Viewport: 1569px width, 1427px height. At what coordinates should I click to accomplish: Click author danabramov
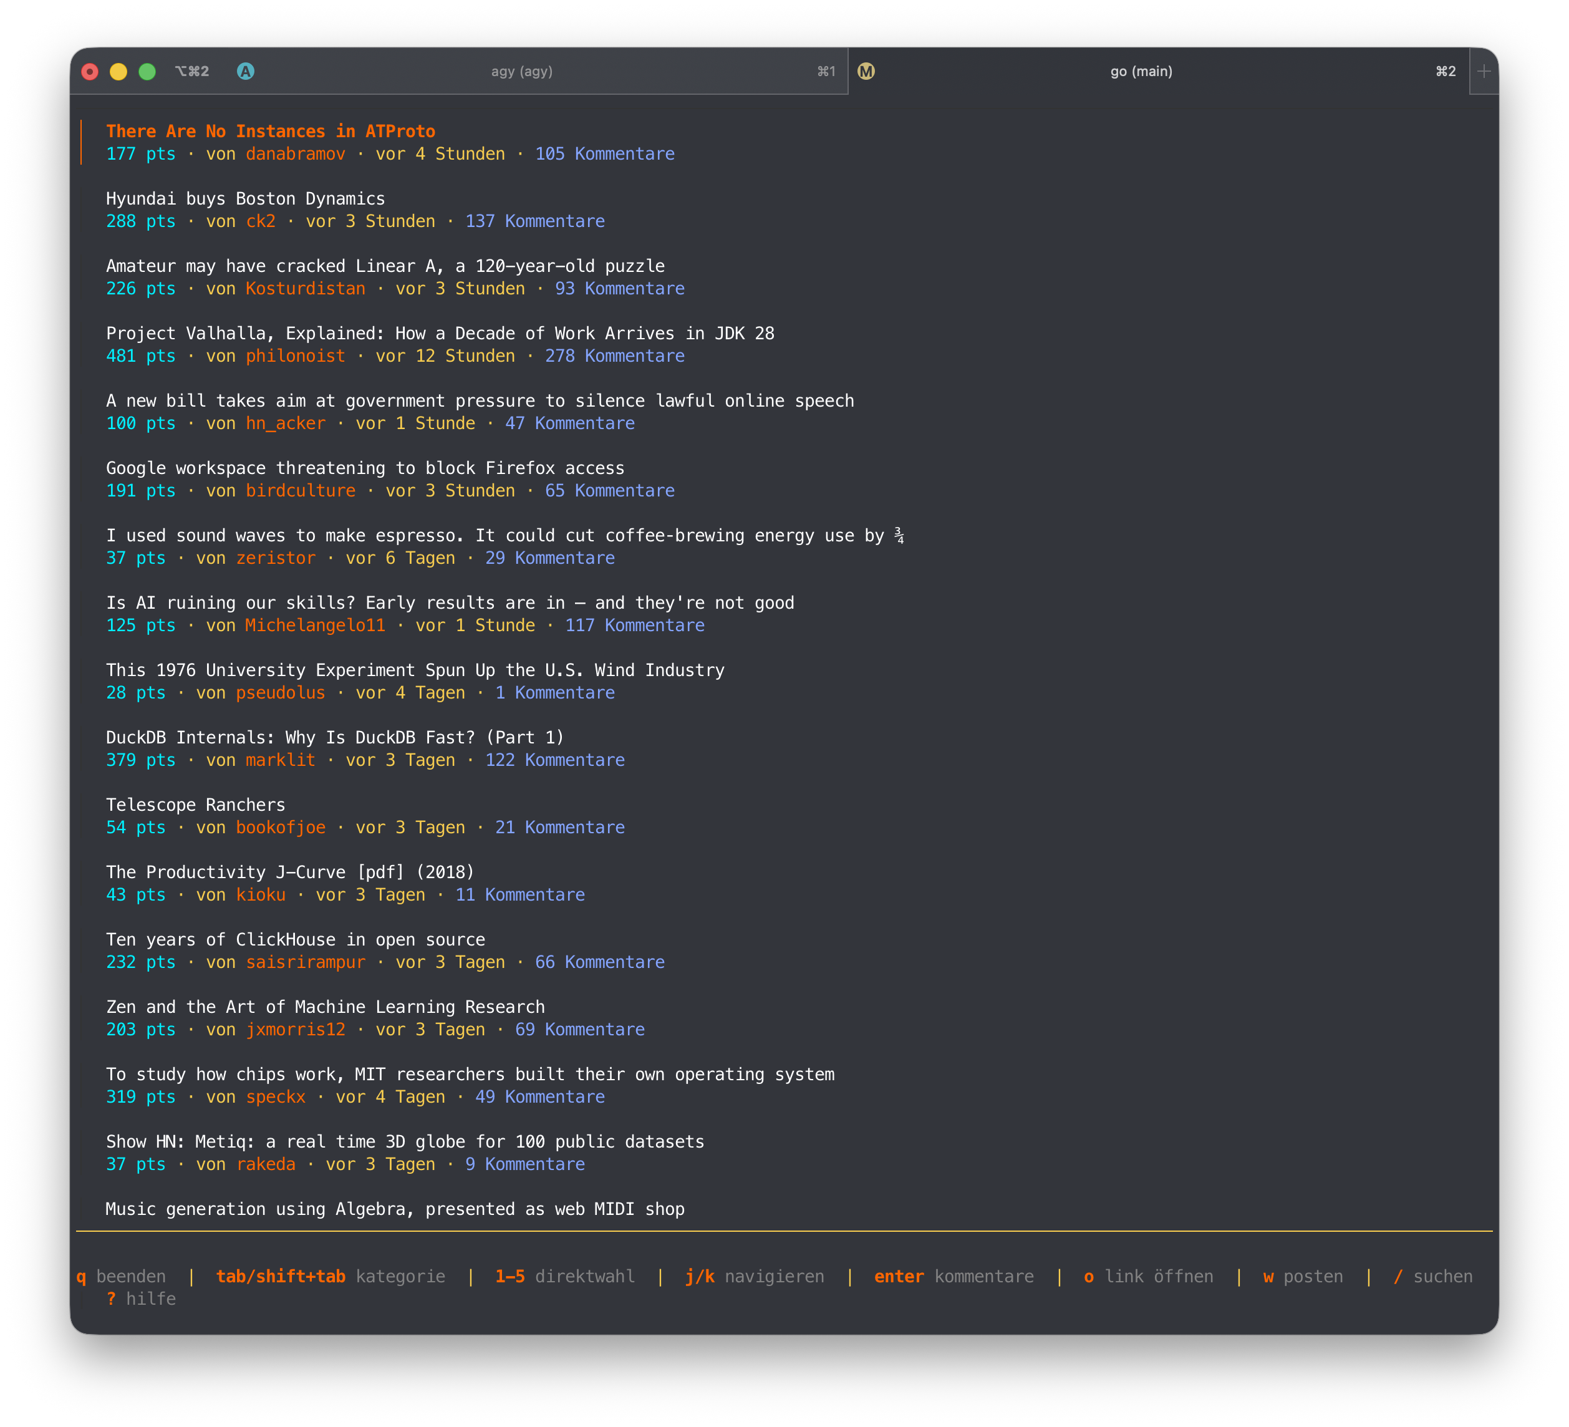tap(295, 153)
